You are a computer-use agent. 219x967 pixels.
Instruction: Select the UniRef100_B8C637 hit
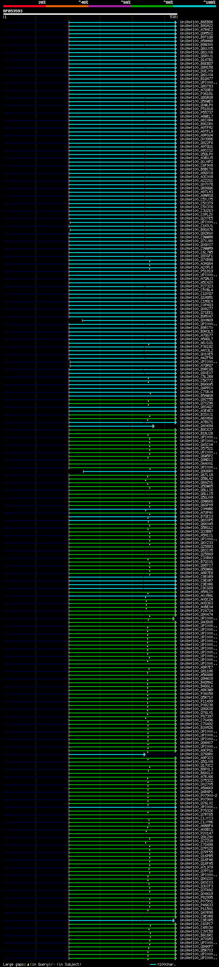[196, 430]
